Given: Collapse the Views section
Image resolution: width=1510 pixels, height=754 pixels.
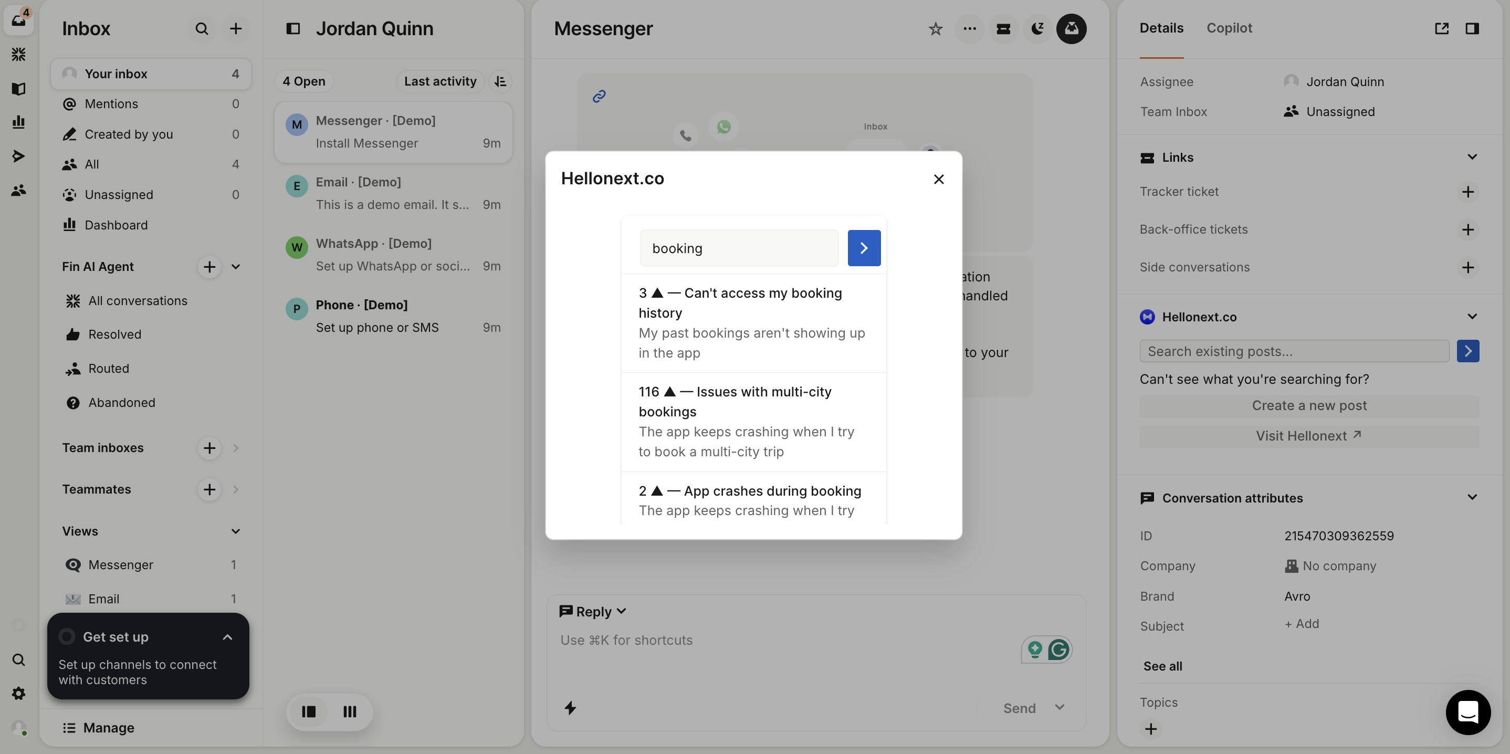Looking at the screenshot, I should pyautogui.click(x=236, y=531).
